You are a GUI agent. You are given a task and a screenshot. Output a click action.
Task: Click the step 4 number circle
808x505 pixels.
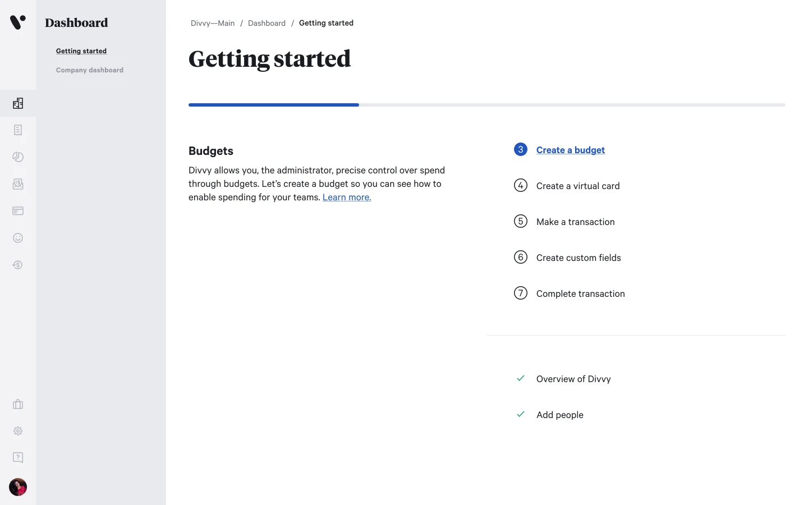tap(521, 185)
